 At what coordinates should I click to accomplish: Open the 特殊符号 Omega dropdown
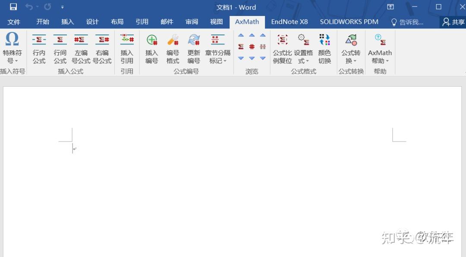pos(12,48)
